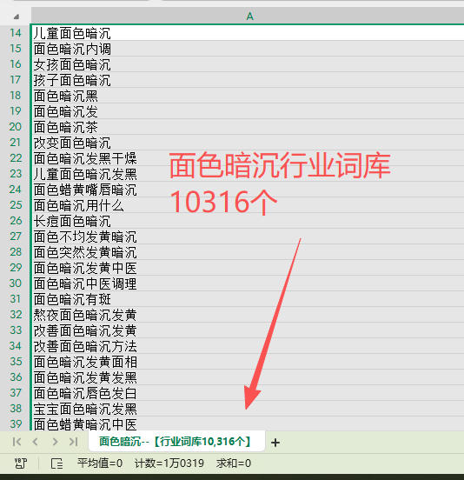
Task: Select row 20 header
Action: (16, 127)
